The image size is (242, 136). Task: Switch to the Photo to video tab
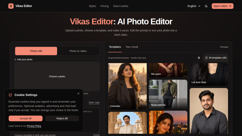point(78,51)
